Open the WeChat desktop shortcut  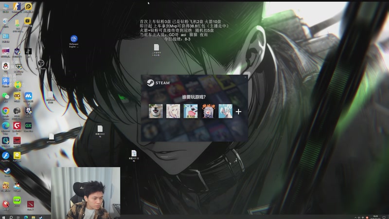5,97
